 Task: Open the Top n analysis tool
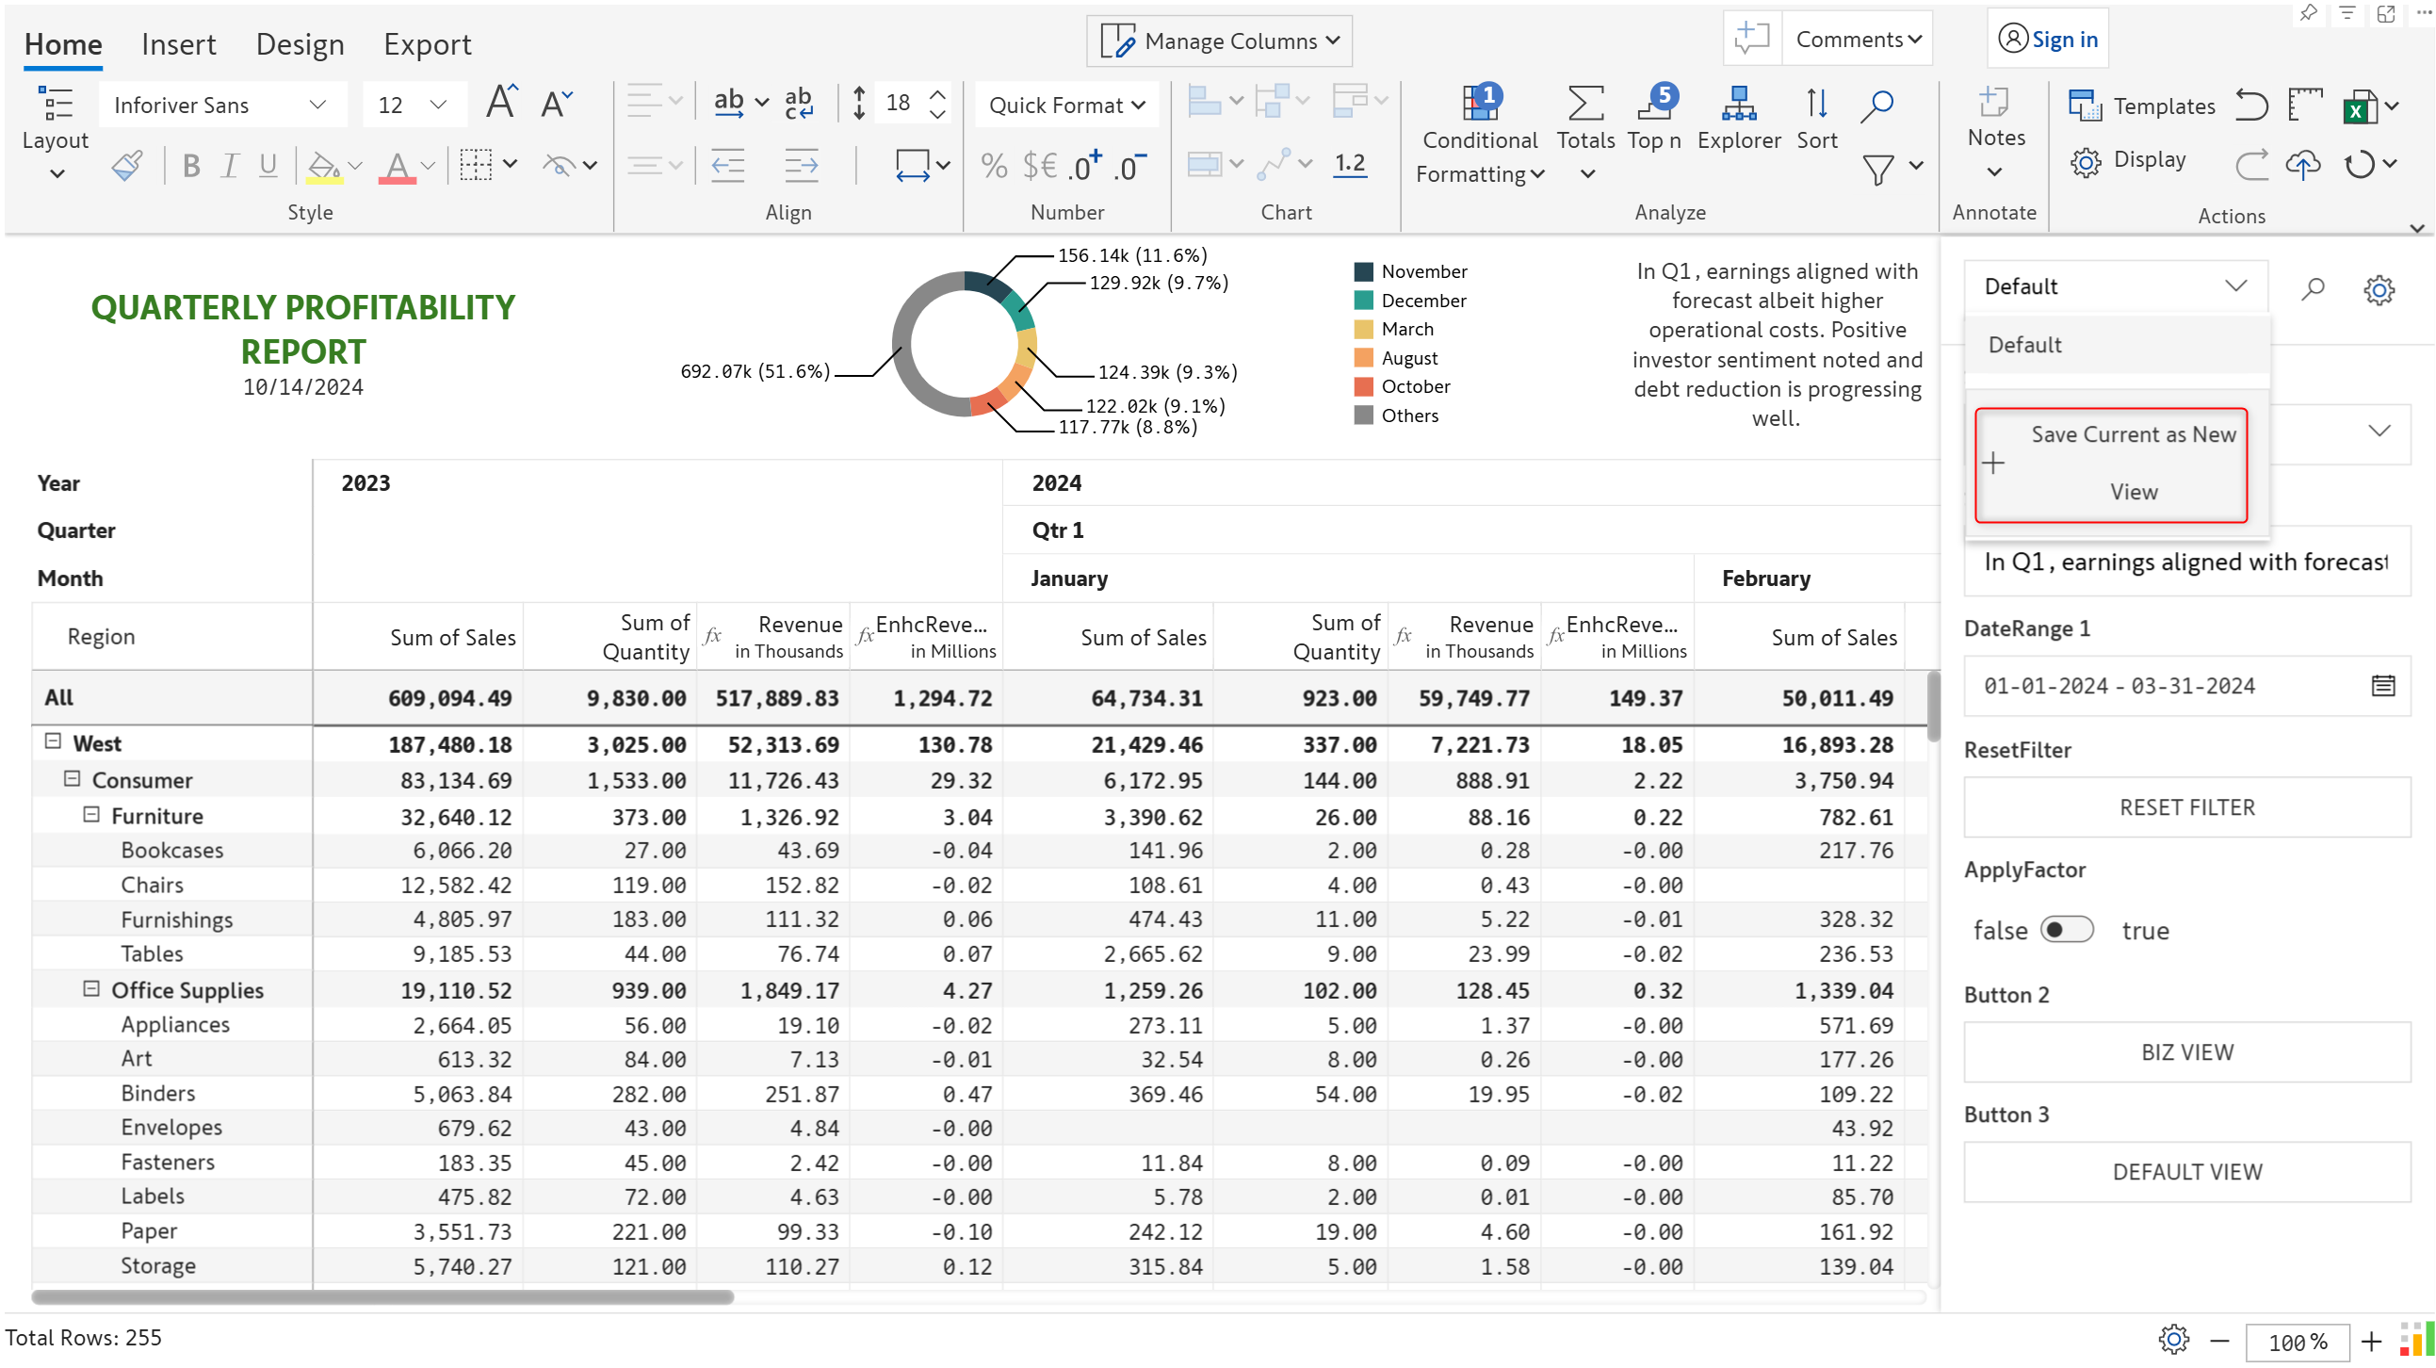[1653, 104]
